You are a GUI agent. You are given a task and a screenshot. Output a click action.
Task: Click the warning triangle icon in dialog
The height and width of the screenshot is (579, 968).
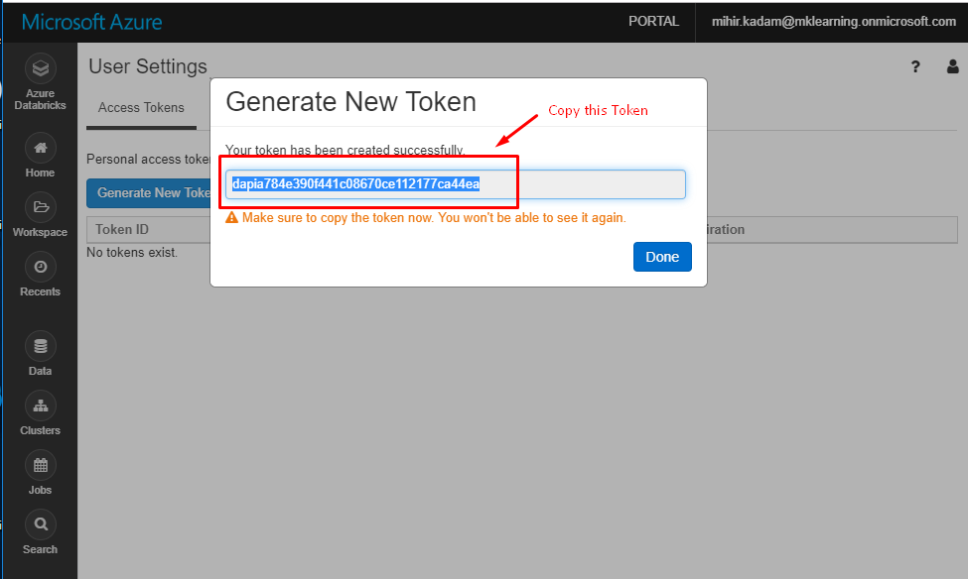231,218
